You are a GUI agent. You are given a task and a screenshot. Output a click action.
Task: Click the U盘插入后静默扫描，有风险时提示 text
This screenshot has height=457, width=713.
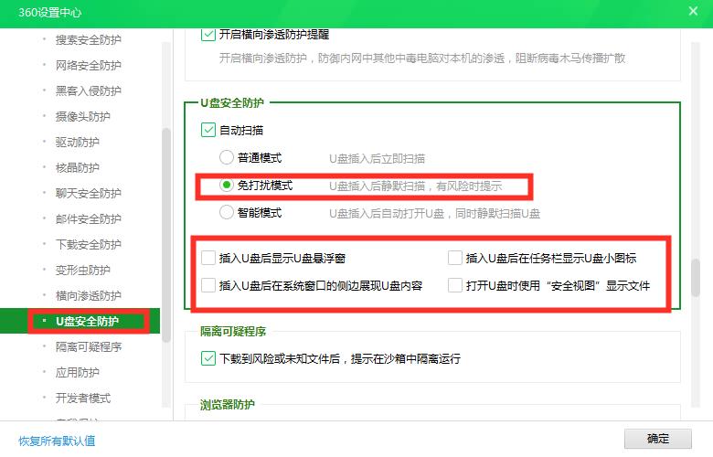click(416, 186)
